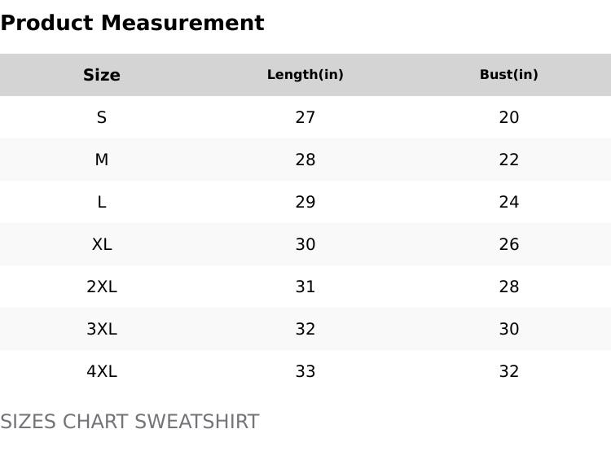Image resolution: width=611 pixels, height=451 pixels.
Task: Select the S size cell
Action: click(x=102, y=117)
